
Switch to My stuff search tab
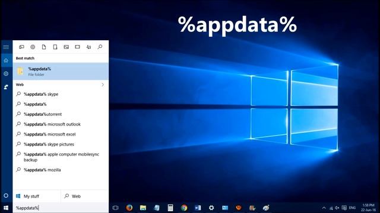pos(36,196)
